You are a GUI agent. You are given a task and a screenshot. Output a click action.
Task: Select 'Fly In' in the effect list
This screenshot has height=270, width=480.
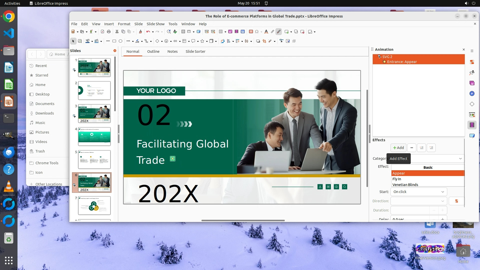pyautogui.click(x=397, y=179)
